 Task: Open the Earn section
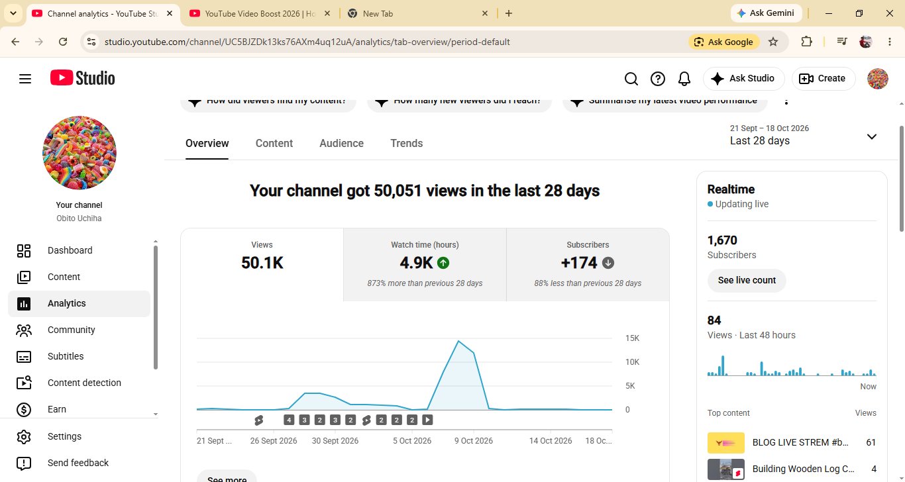pyautogui.click(x=80, y=409)
